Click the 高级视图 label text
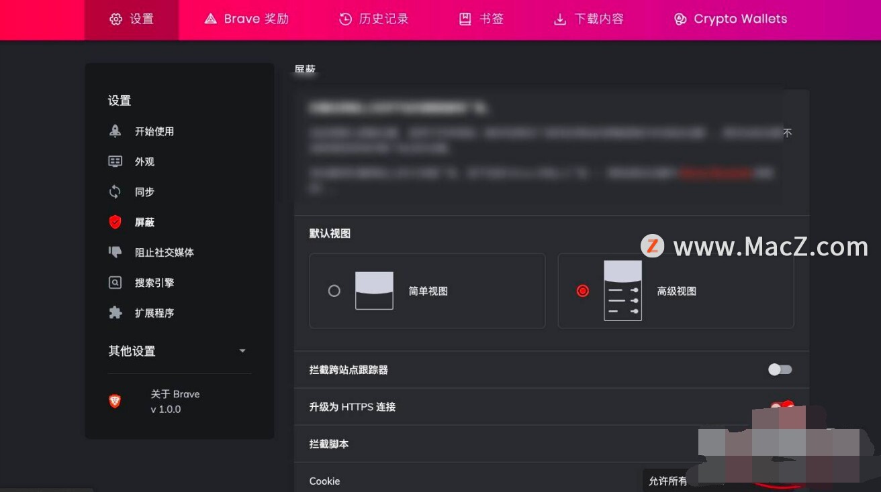This screenshot has height=492, width=881. tap(677, 291)
